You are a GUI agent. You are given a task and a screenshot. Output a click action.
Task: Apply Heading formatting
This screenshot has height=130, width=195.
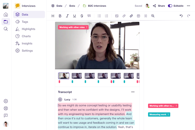[53, 16]
